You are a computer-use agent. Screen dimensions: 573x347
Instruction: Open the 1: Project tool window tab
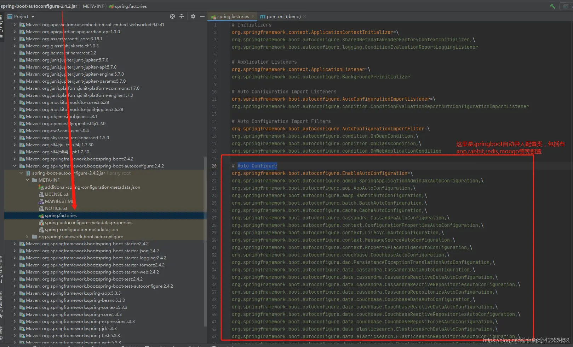[1, 25]
